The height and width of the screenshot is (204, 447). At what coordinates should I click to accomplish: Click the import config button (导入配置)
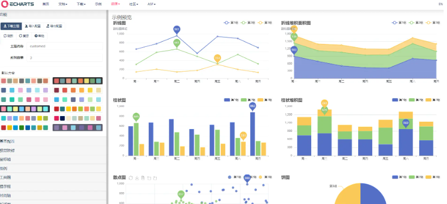(x=32, y=26)
